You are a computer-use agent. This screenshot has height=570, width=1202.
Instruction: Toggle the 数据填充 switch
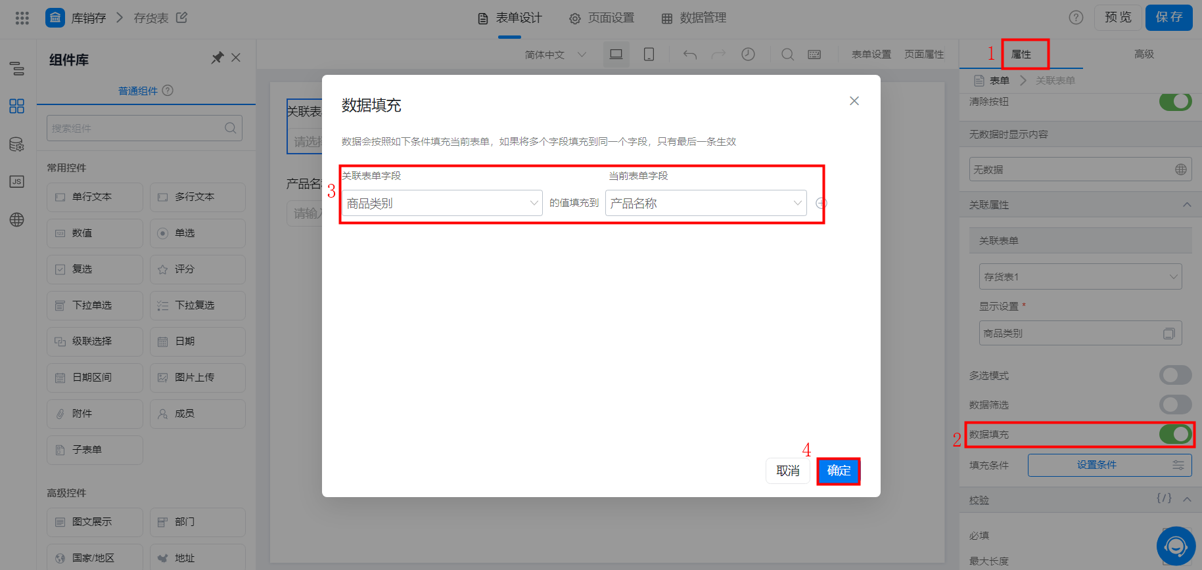point(1176,434)
